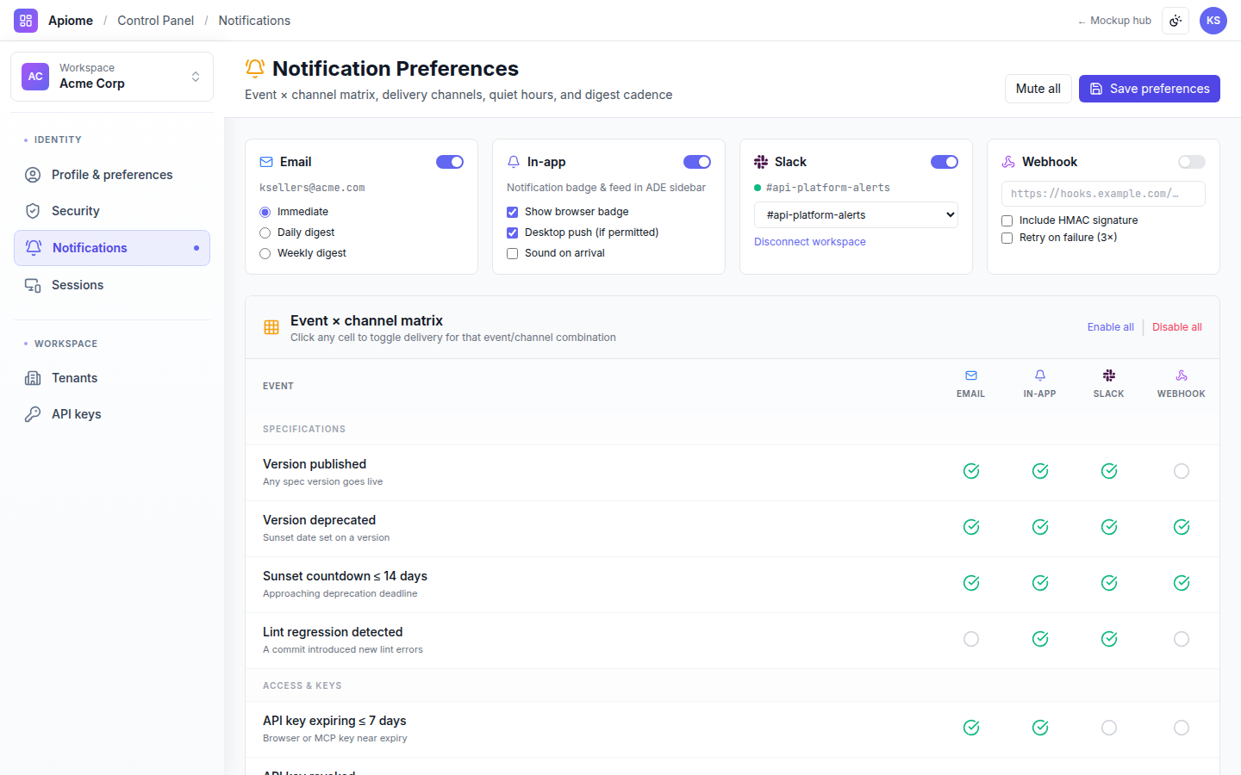Click the Email column header icon
The image size is (1241, 775).
point(971,375)
